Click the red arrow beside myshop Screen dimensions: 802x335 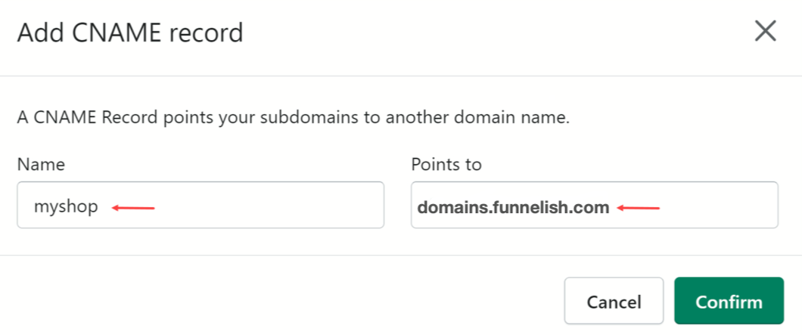click(x=134, y=207)
